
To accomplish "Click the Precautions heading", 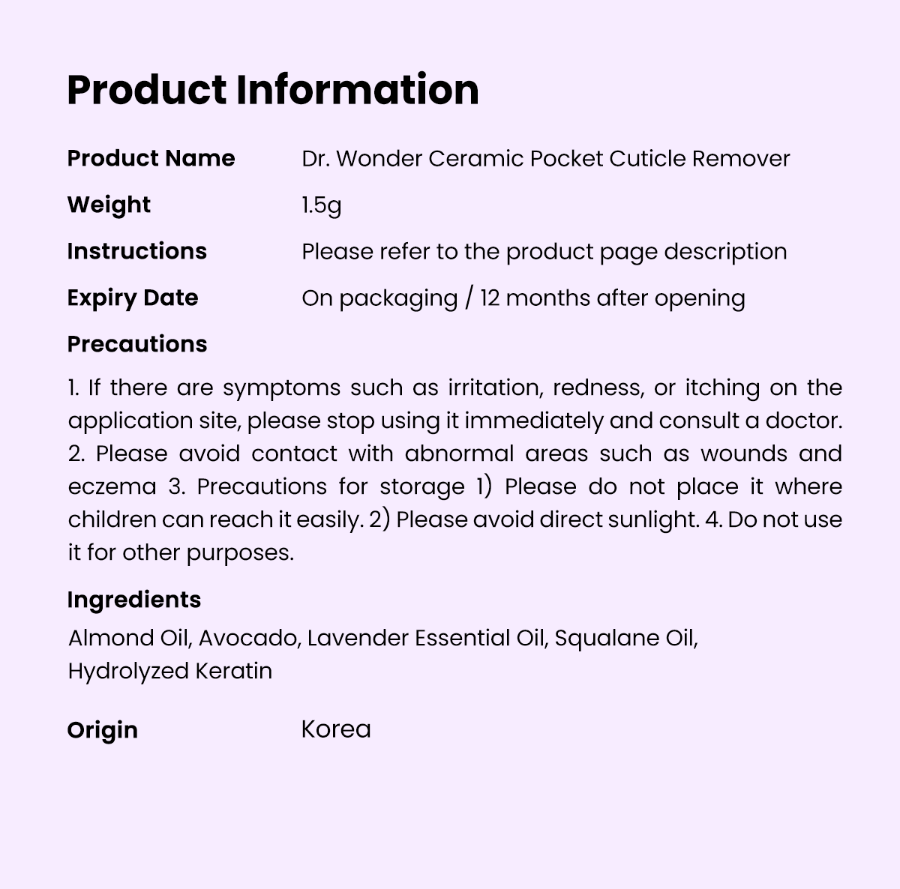I will click(137, 344).
